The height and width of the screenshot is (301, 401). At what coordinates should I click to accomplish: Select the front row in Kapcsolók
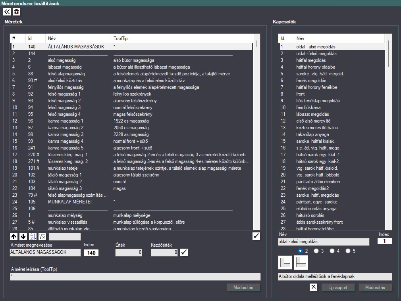[332, 94]
